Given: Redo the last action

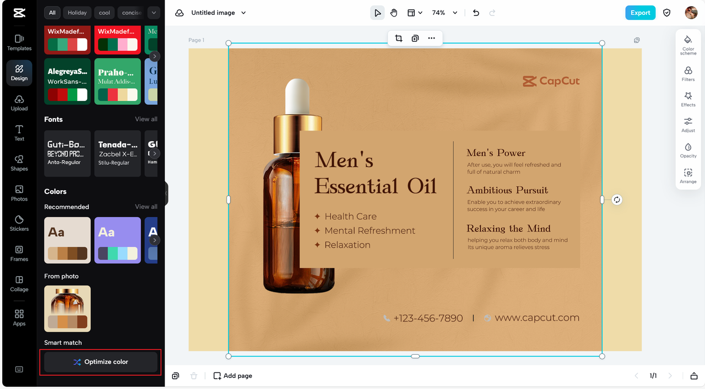Looking at the screenshot, I should (x=492, y=13).
